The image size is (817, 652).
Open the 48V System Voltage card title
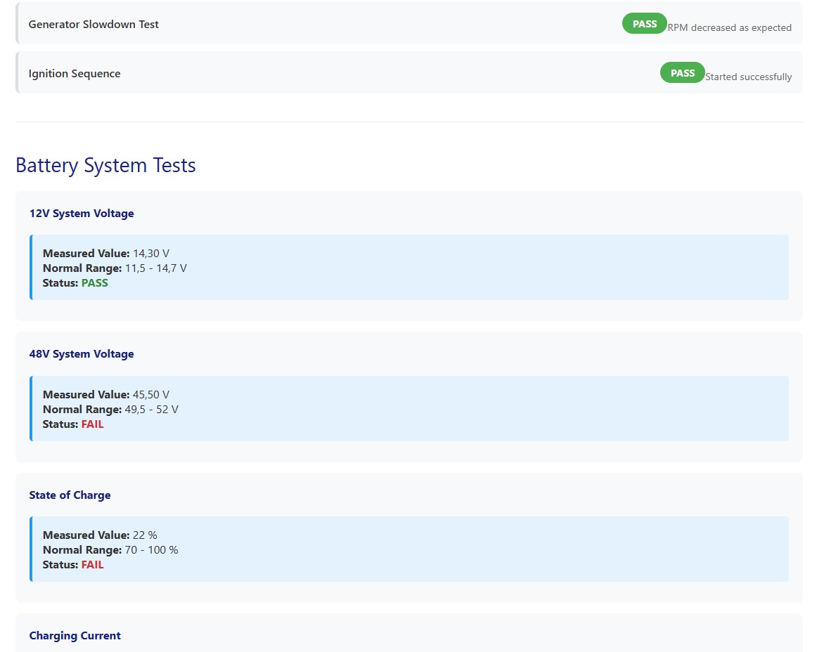pos(82,354)
